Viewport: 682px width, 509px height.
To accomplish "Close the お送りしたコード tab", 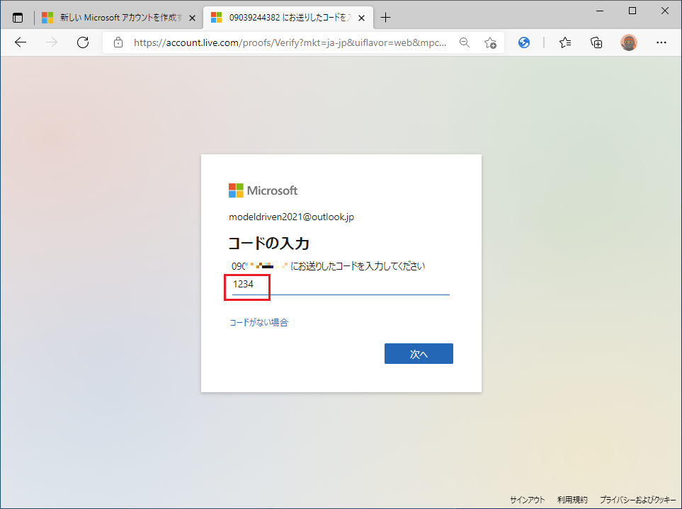I will point(361,18).
